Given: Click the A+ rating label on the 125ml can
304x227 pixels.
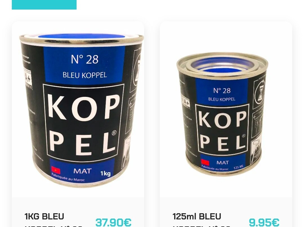Looking at the screenshot, I should [x=185, y=101].
